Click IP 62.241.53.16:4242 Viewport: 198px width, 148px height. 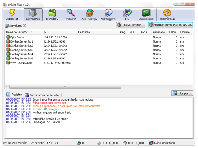pos(55,46)
